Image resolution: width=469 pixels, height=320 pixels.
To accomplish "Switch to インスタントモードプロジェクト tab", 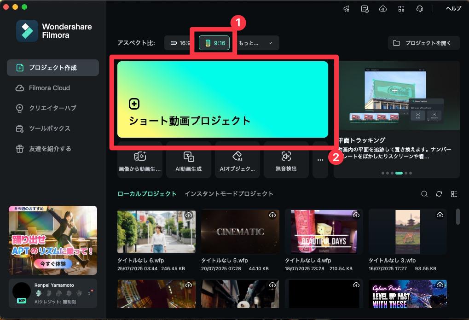I will [x=229, y=194].
